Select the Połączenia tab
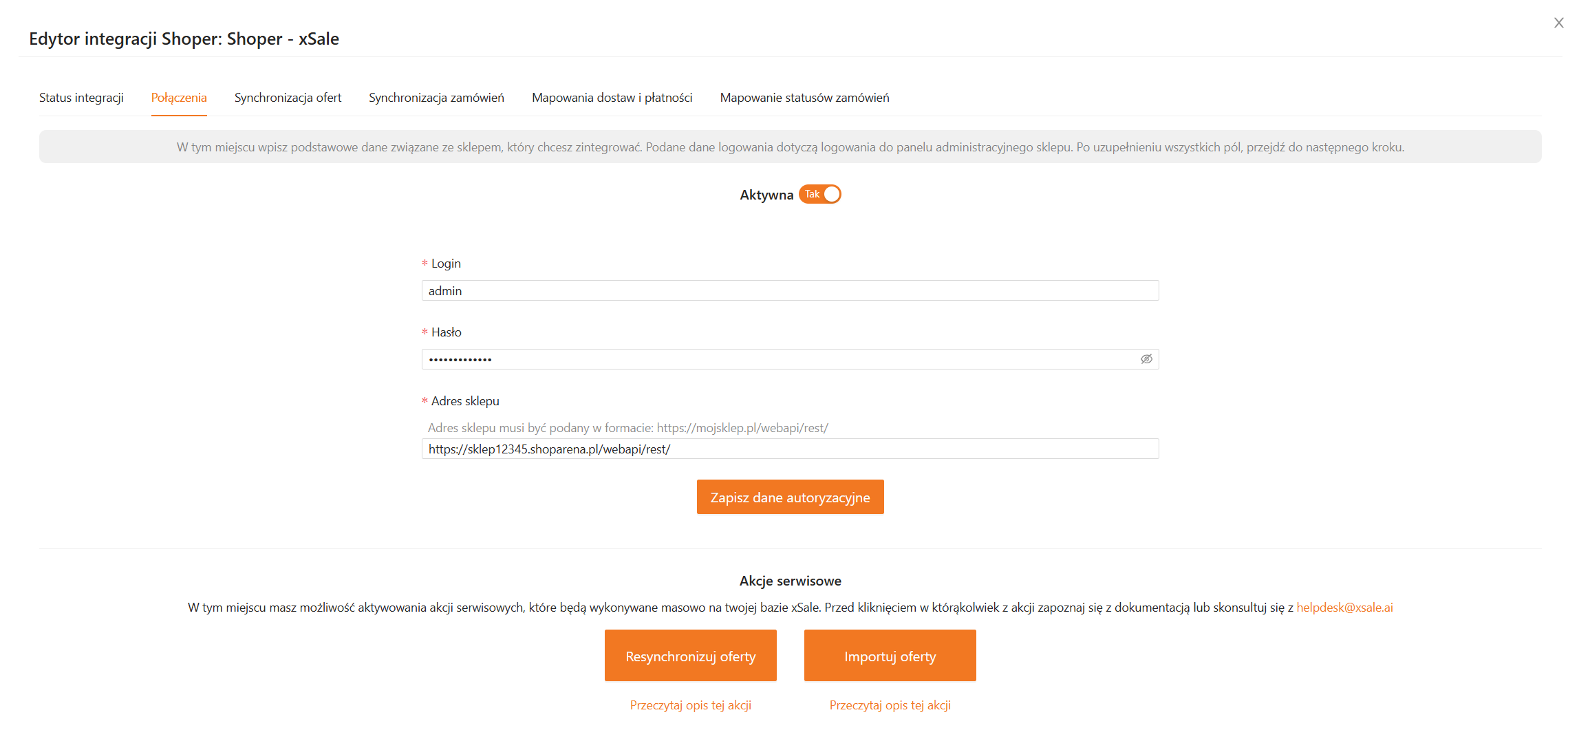Image resolution: width=1579 pixels, height=750 pixels. tap(179, 98)
